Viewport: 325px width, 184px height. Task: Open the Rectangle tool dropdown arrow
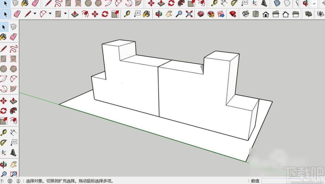(65, 14)
